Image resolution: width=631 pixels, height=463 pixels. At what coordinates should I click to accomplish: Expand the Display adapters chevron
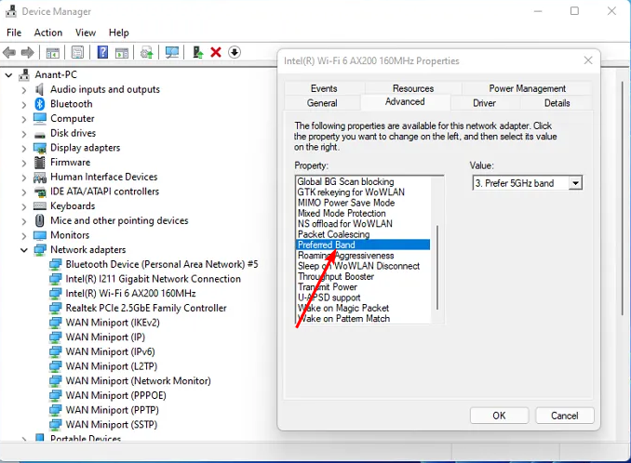(x=24, y=149)
